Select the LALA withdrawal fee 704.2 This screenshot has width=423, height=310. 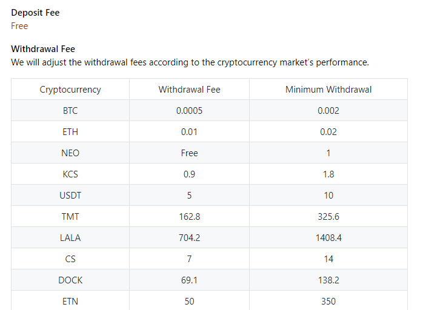(189, 238)
